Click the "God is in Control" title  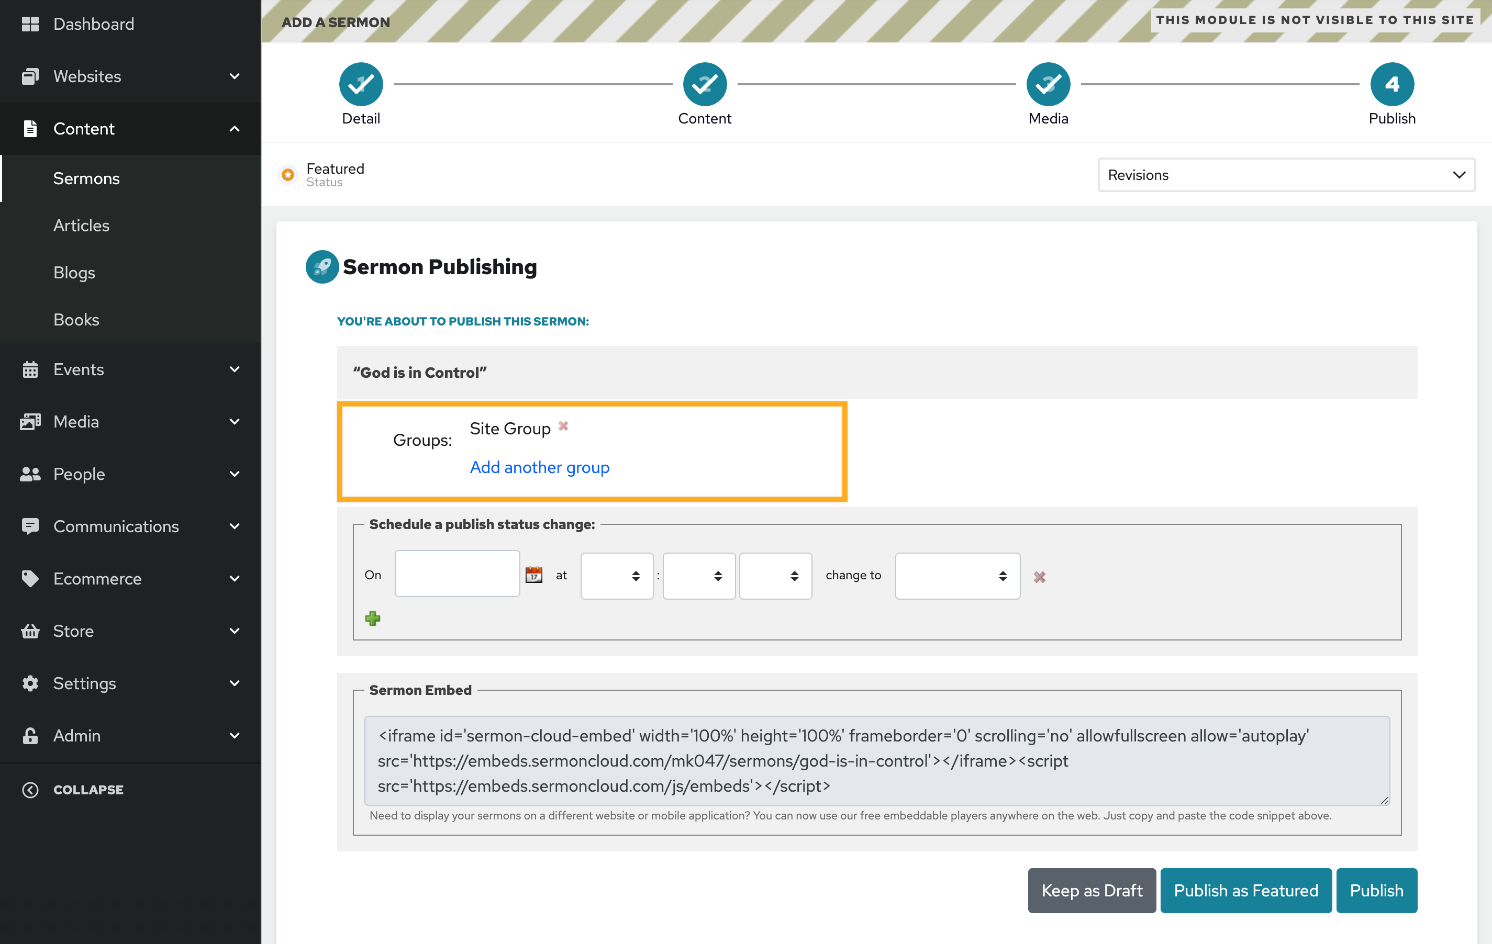coord(419,372)
